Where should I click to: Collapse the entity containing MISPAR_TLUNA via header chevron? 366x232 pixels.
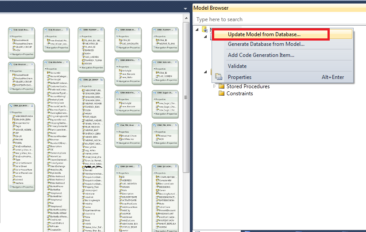(x=176, y=30)
